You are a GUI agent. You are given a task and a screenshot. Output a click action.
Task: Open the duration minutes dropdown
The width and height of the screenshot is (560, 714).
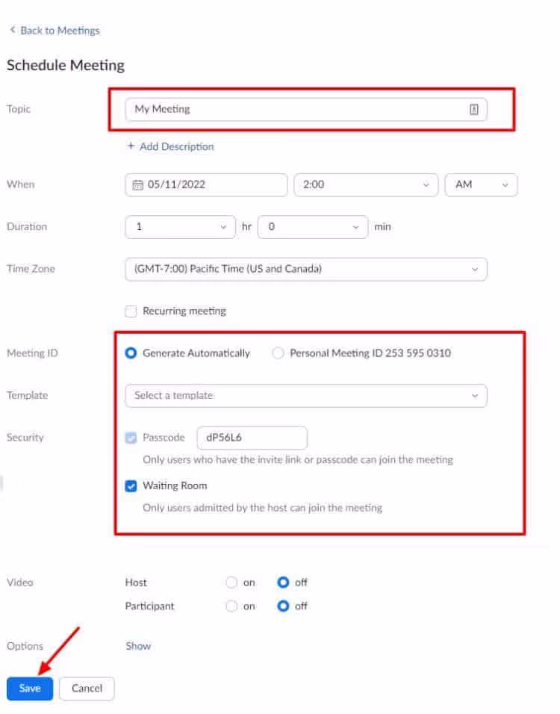click(313, 227)
